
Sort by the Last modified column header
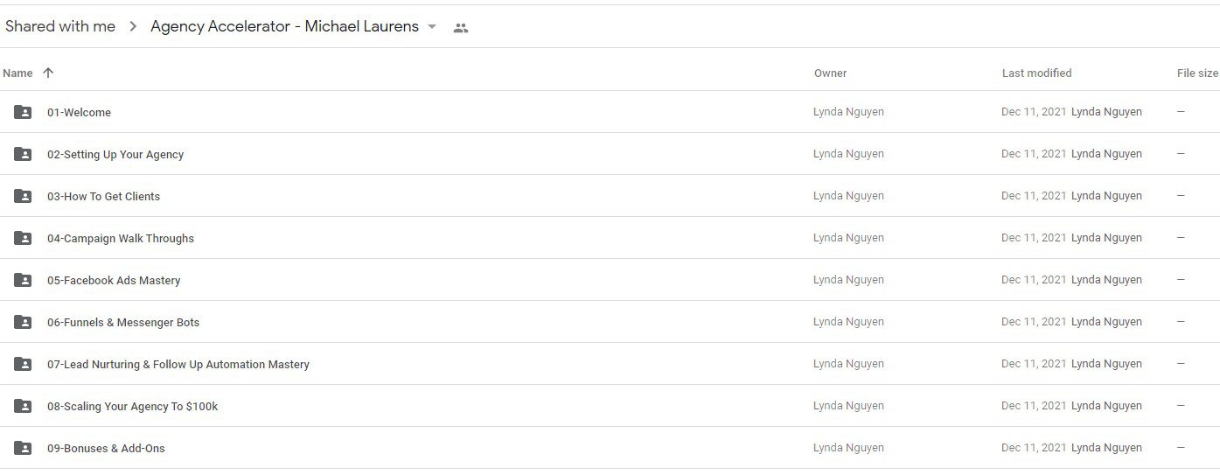(1036, 73)
